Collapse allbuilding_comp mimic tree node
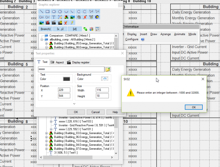The height and width of the screenshot is (167, 220). point(42,40)
